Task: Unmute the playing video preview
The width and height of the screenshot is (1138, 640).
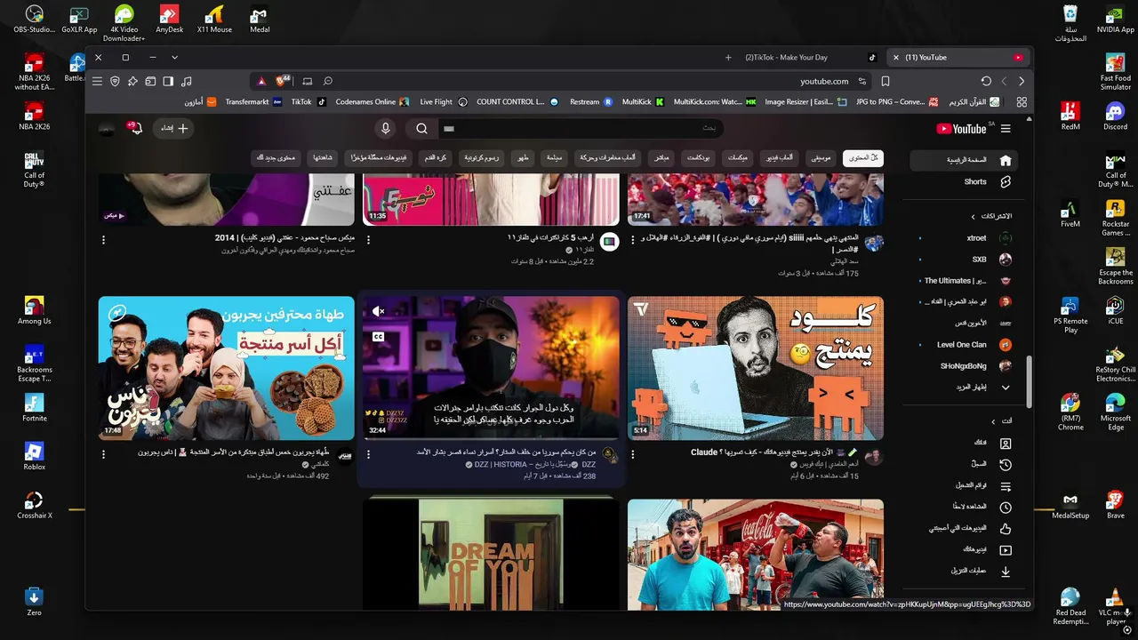Action: coord(379,311)
